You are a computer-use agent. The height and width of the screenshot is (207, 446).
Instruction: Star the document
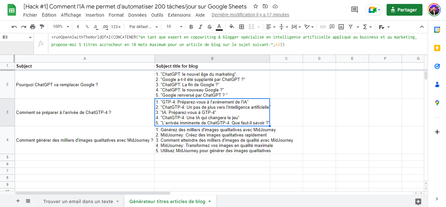256,7
